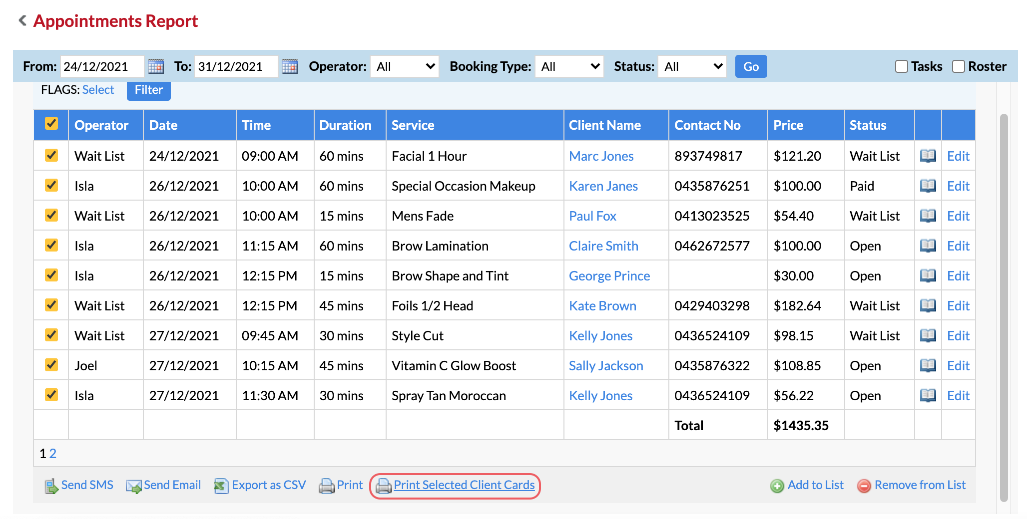Click the Date column header
Image resolution: width=1027 pixels, height=519 pixels.
(x=189, y=125)
